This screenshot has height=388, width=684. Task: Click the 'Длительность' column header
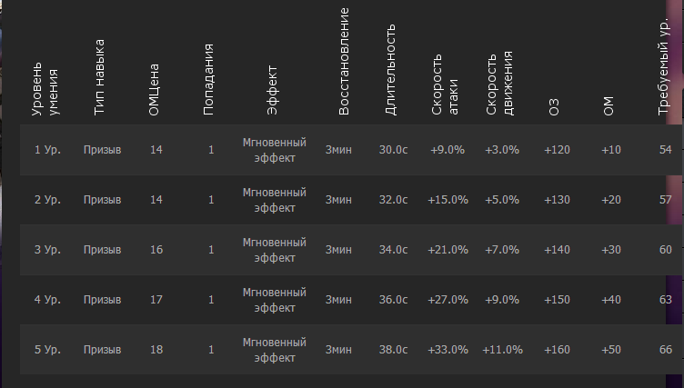391,71
